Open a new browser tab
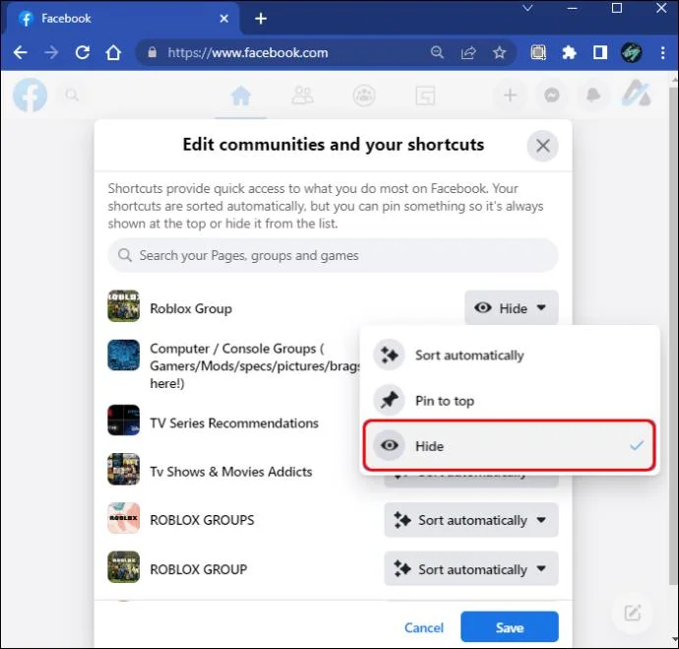 pos(261,19)
